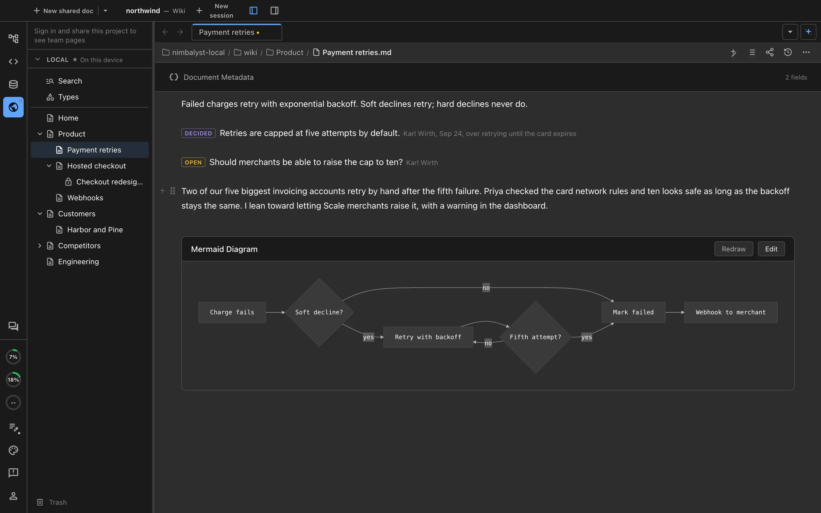
Task: Open the palette theme icon in left rail
Action: coord(13,450)
